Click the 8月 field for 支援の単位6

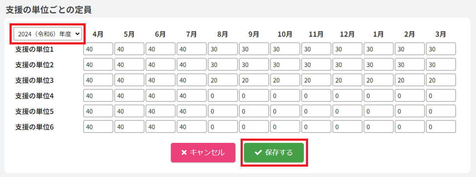[223, 126]
